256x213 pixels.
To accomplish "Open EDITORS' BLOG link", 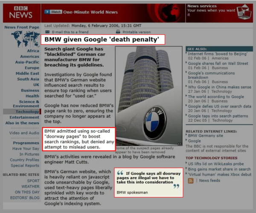I will tap(25, 198).
